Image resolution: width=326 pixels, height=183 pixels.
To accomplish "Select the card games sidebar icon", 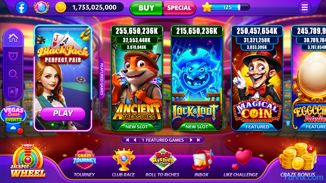I will point(13,91).
